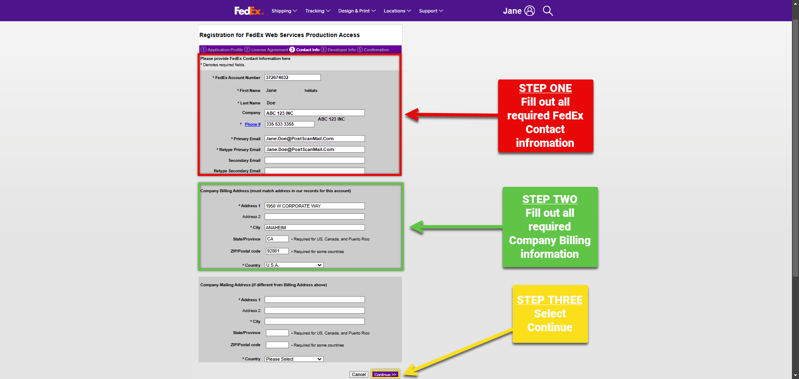
Task: Click the Company field
Action: pos(315,113)
